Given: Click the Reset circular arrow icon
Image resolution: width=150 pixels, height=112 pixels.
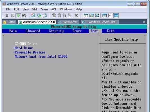Looking at the screenshot, I should click(x=24, y=15).
